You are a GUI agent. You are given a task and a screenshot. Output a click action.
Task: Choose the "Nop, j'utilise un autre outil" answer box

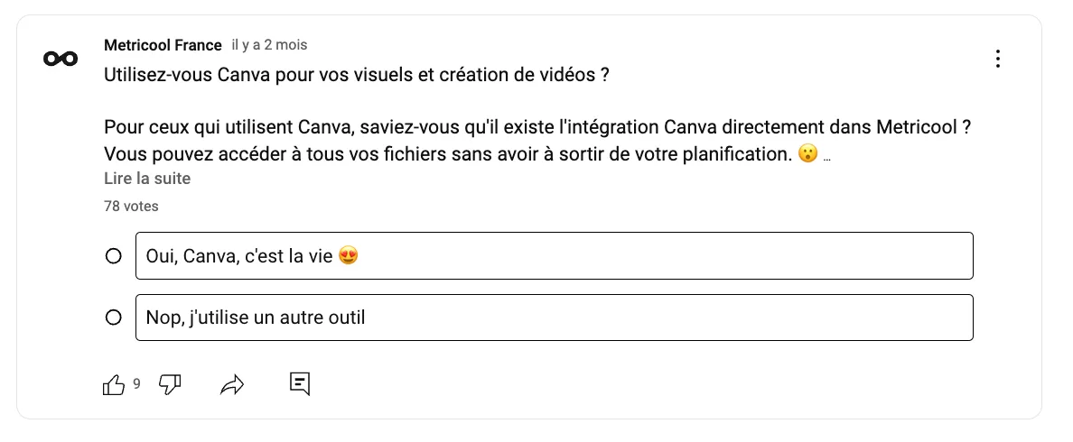(553, 318)
